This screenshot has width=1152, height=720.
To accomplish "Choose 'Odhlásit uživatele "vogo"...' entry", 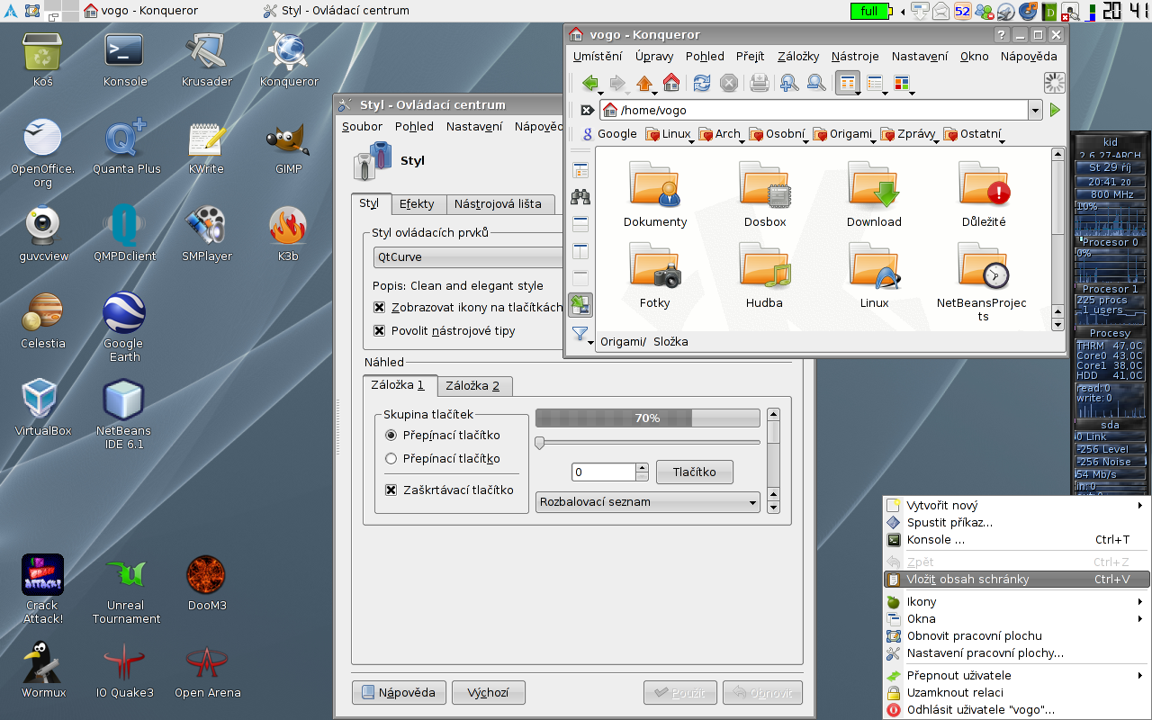I will click(x=1016, y=709).
